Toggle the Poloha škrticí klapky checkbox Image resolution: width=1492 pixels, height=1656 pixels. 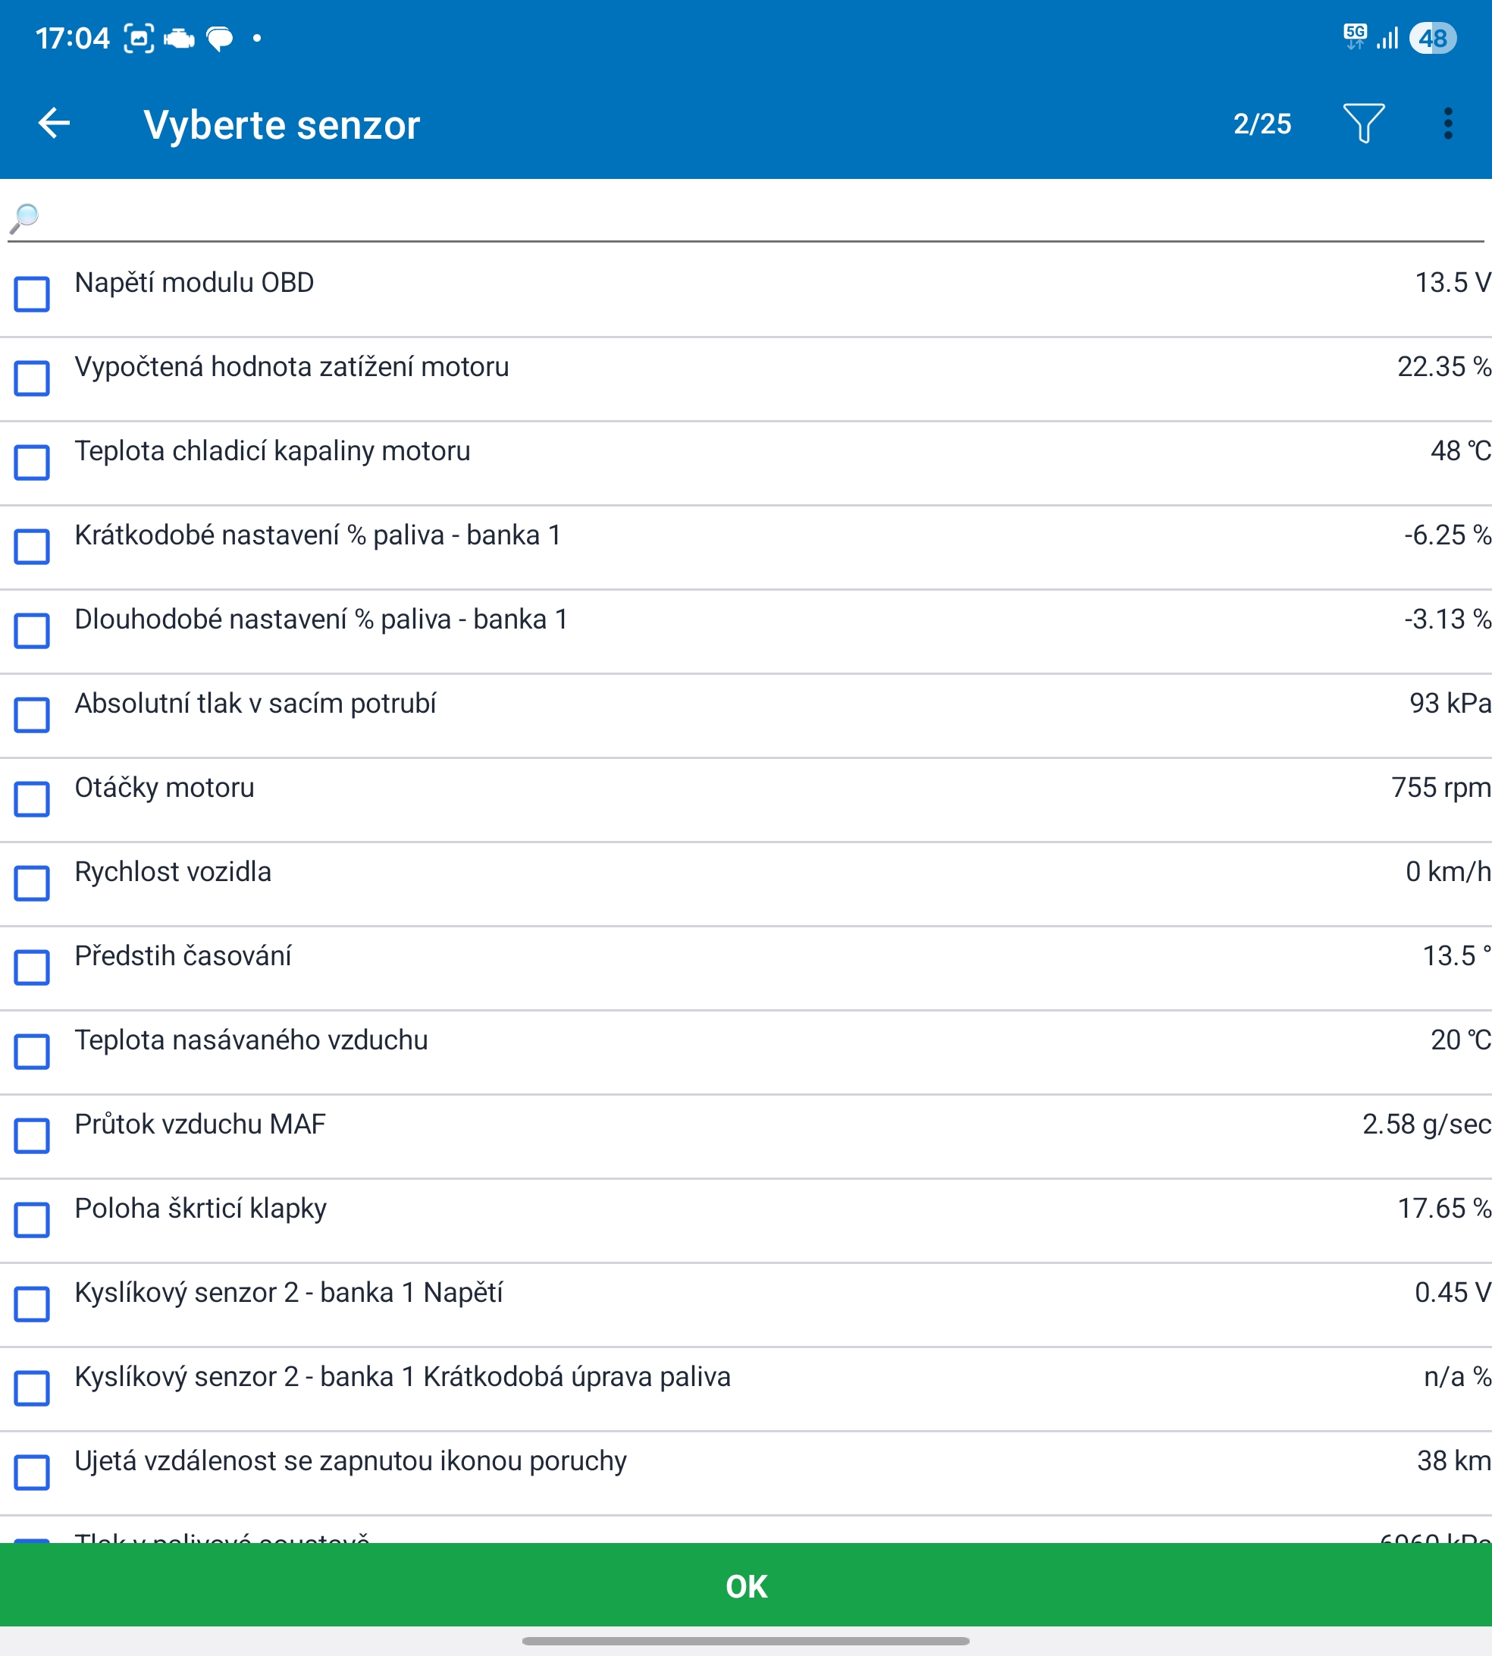point(32,1220)
